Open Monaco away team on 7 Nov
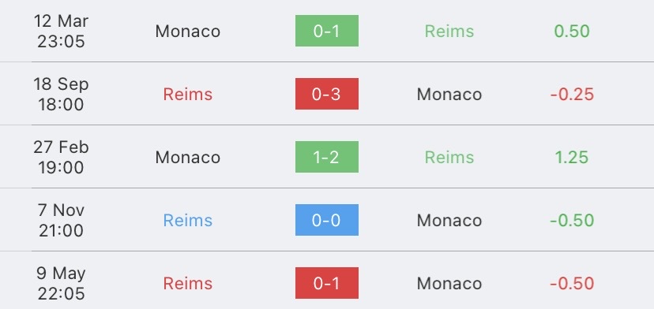 (x=449, y=220)
